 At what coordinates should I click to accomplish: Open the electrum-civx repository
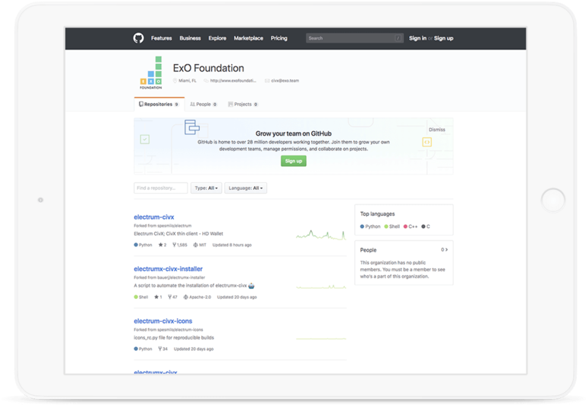tap(154, 217)
